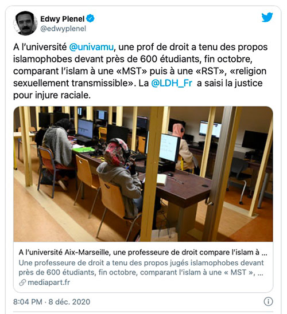Click the @edwyplenel handle
The height and width of the screenshot is (314, 287).
click(63, 29)
